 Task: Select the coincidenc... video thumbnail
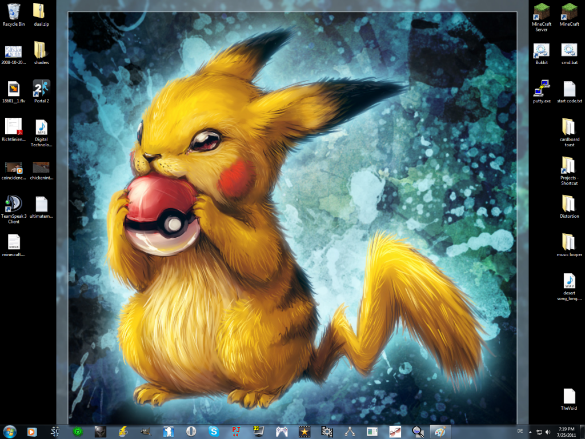14,170
